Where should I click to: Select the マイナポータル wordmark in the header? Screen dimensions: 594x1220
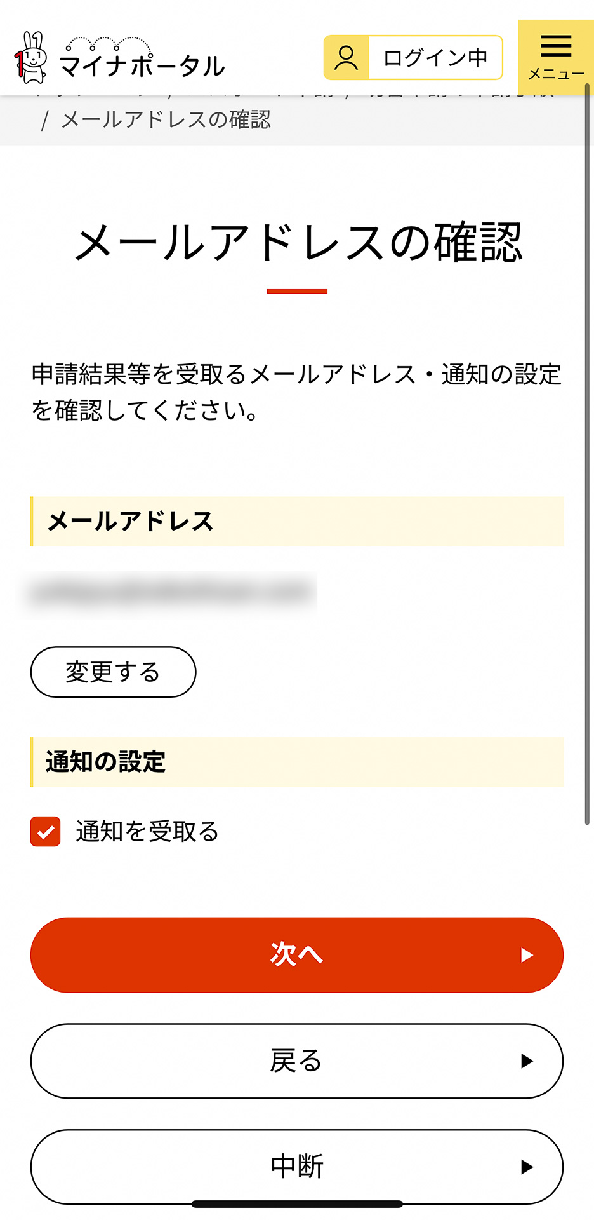coord(143,62)
